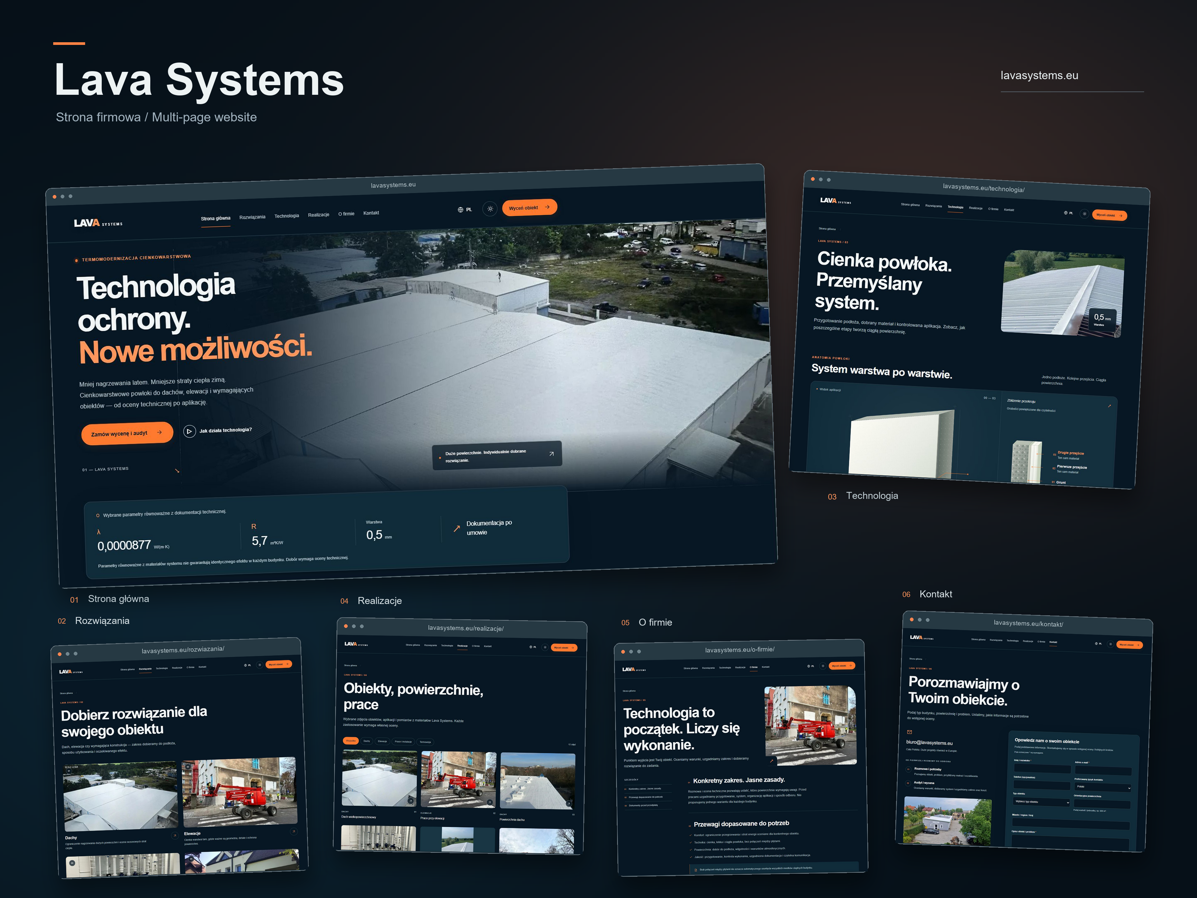This screenshot has width=1197, height=898.
Task: Select the 'Termowizja' filter chip in Realizacje
Action: tap(425, 742)
